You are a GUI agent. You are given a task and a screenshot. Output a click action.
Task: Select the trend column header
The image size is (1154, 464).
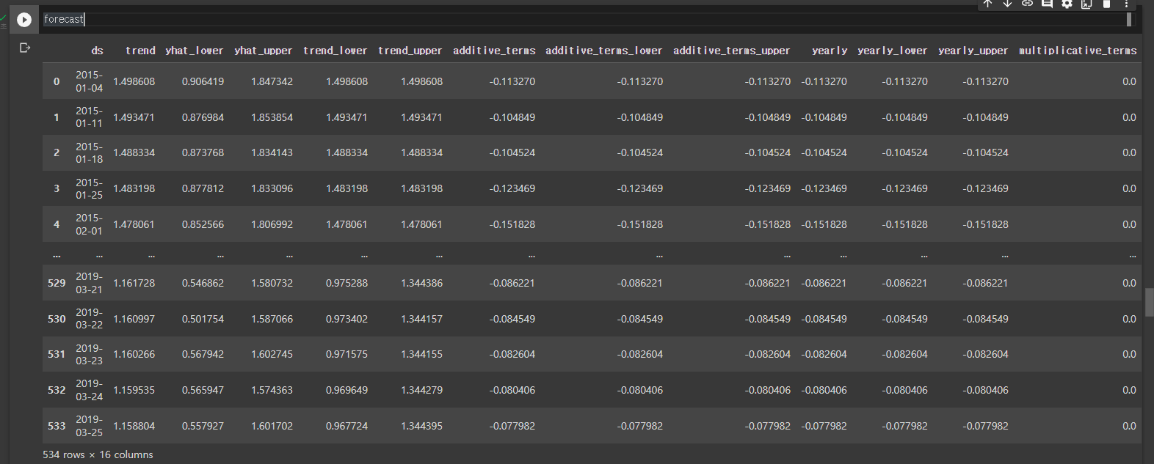140,51
